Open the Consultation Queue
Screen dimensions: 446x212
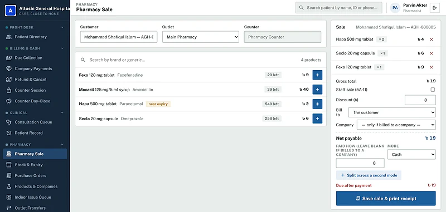point(35,122)
